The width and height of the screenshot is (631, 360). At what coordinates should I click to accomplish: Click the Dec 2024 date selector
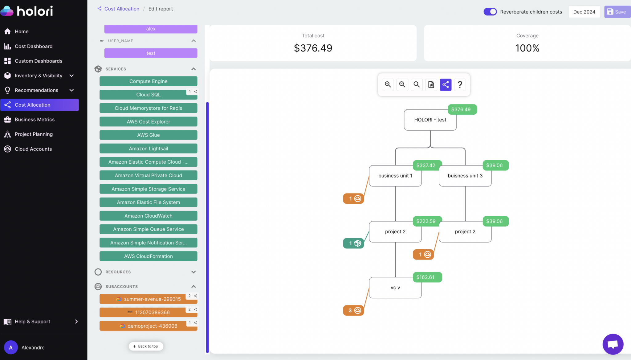click(x=584, y=11)
